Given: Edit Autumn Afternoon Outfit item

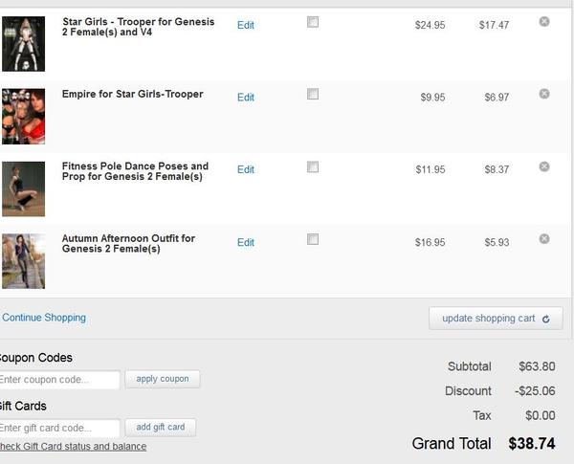Looking at the screenshot, I should pyautogui.click(x=246, y=243).
